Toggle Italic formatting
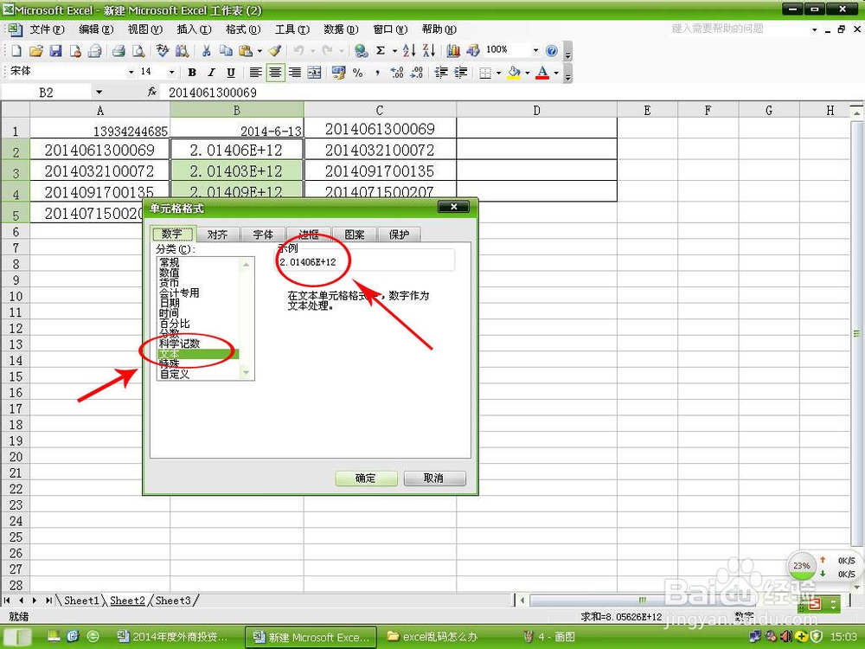The height and width of the screenshot is (649, 865). [211, 73]
